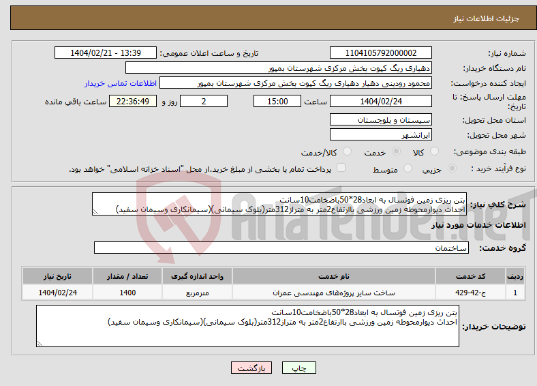Select the جزیی purchase type radio
This screenshot has width=537, height=386.
[x=452, y=168]
